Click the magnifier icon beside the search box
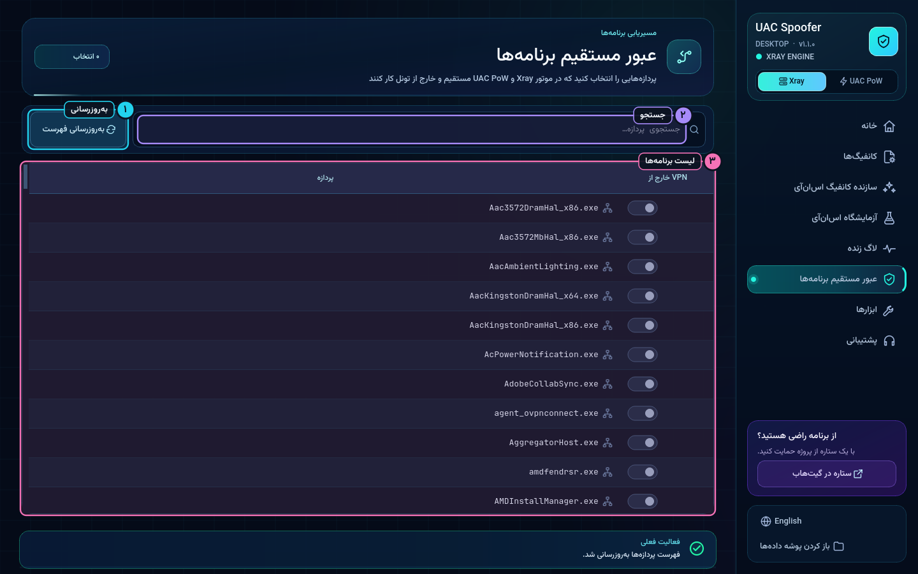Viewport: 918px width, 574px height. pos(694,129)
